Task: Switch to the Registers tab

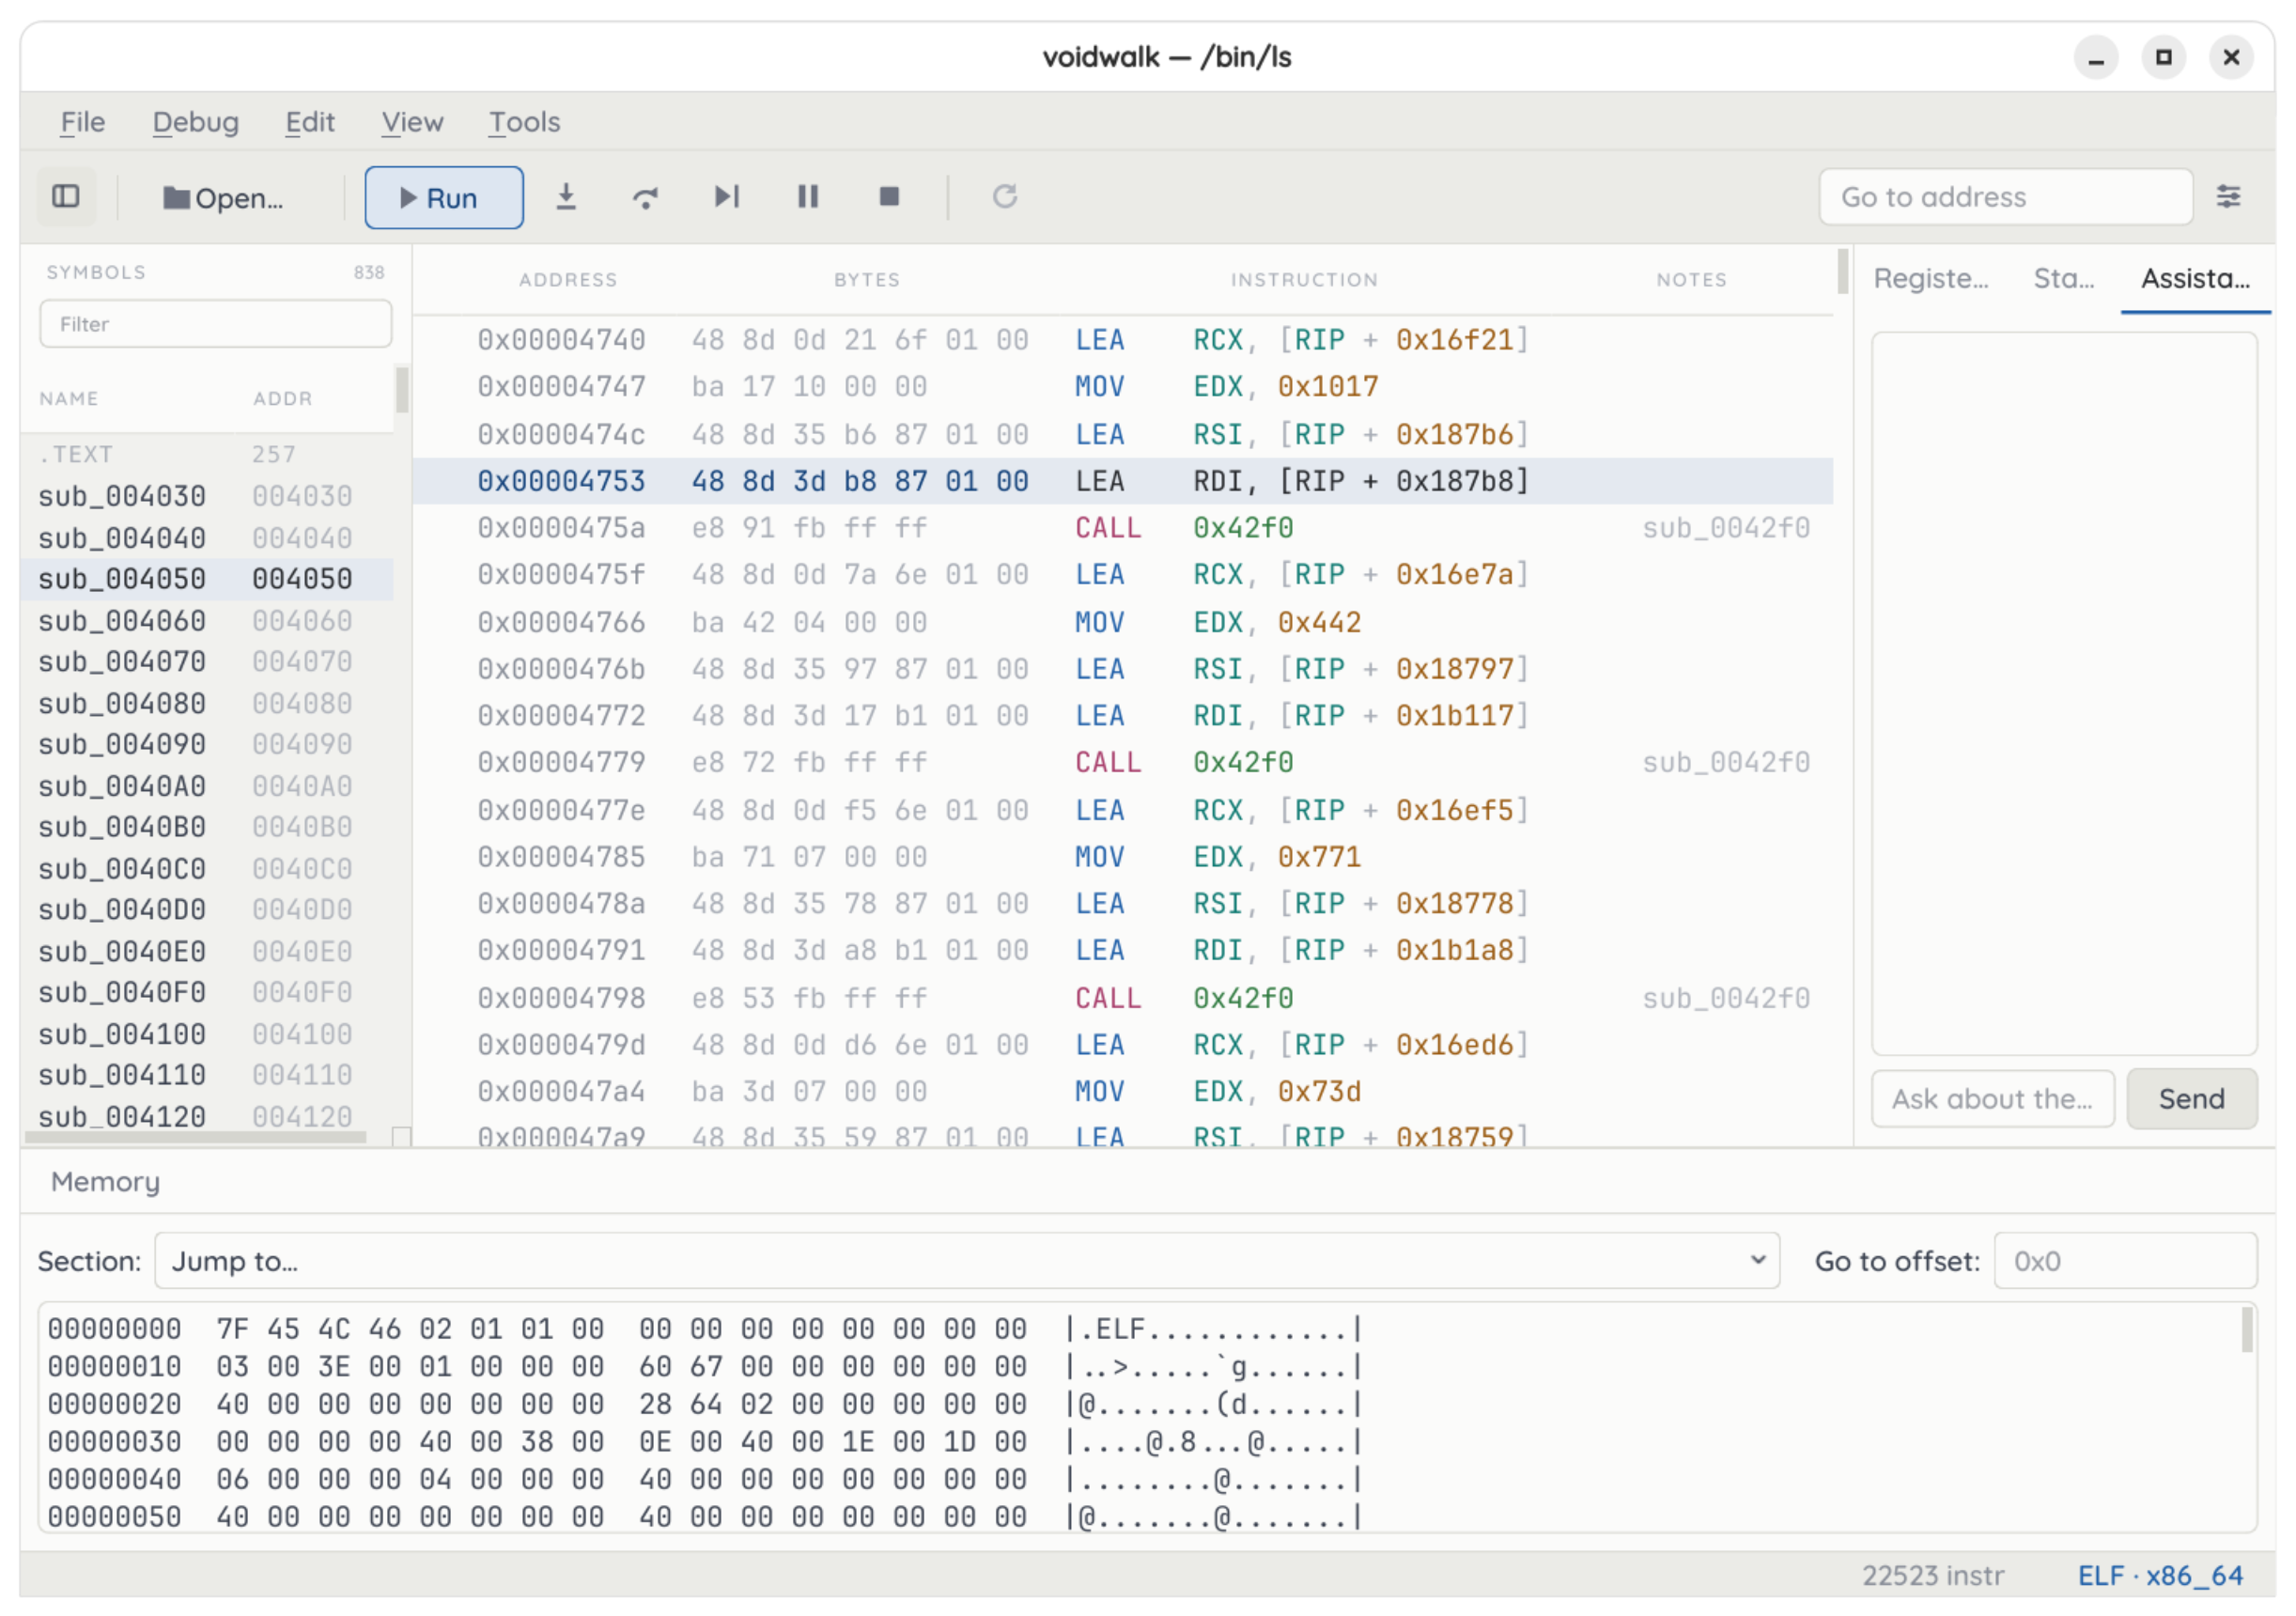Action: pyautogui.click(x=1930, y=279)
